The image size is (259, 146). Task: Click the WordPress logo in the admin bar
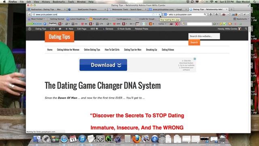click(x=30, y=29)
